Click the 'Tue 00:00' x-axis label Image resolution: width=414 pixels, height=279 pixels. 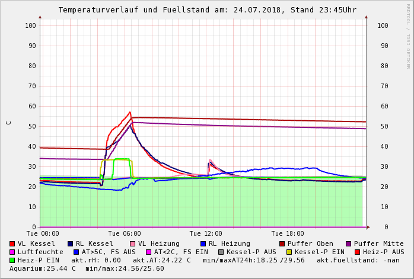pos(43,233)
